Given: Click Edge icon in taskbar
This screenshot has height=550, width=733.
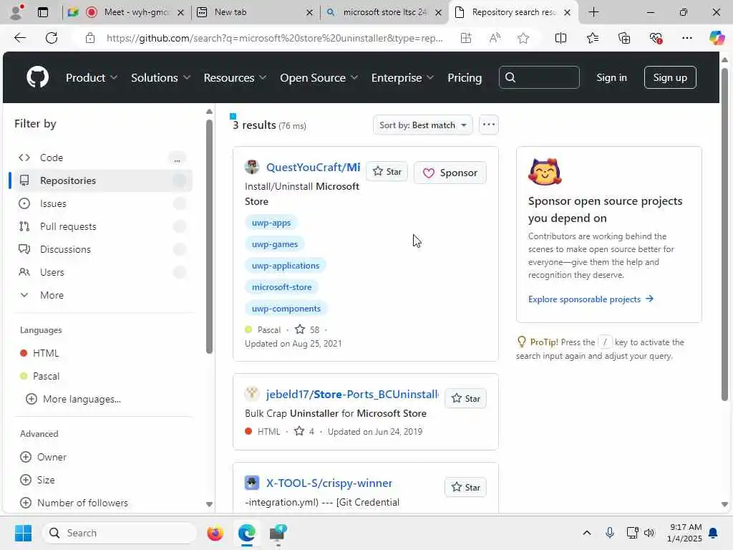Looking at the screenshot, I should click(246, 533).
